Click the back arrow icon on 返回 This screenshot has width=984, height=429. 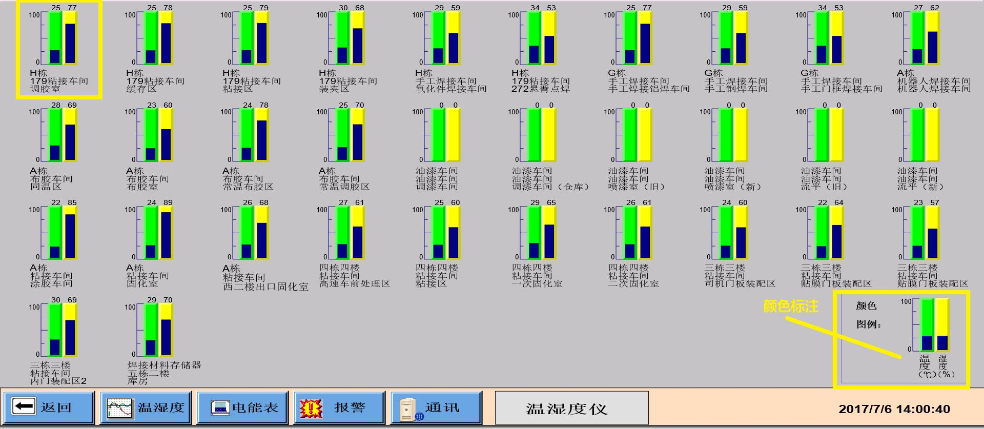point(24,407)
